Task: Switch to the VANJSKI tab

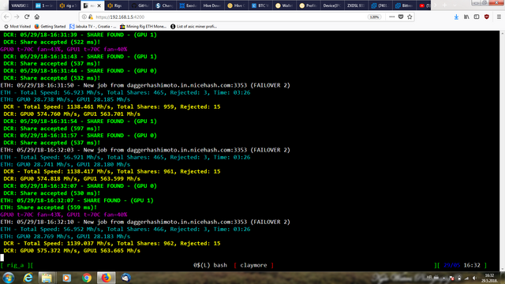Action: (21, 6)
